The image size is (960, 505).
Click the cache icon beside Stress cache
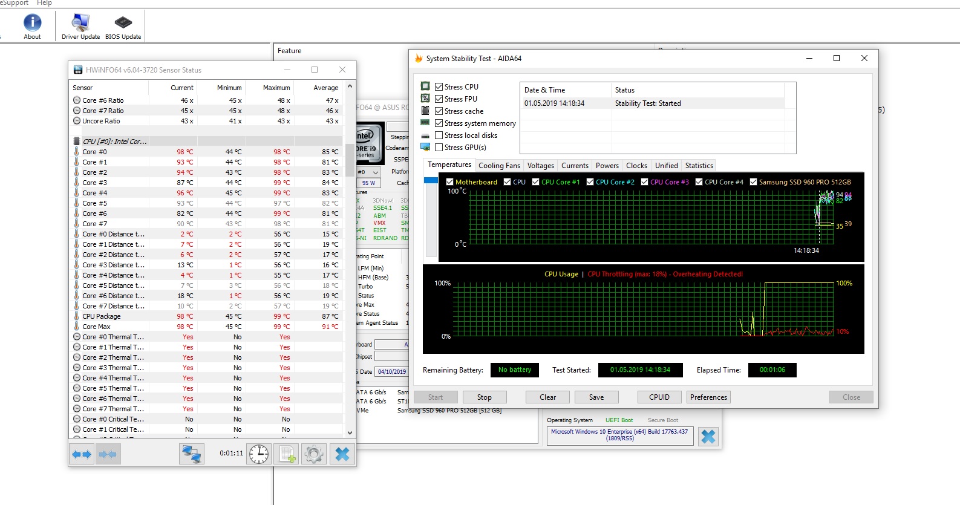pyautogui.click(x=425, y=111)
